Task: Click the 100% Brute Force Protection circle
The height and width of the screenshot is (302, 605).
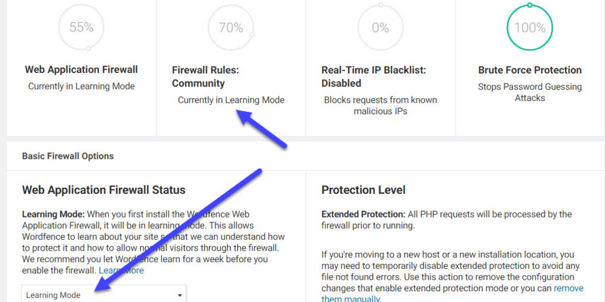Action: click(x=529, y=27)
